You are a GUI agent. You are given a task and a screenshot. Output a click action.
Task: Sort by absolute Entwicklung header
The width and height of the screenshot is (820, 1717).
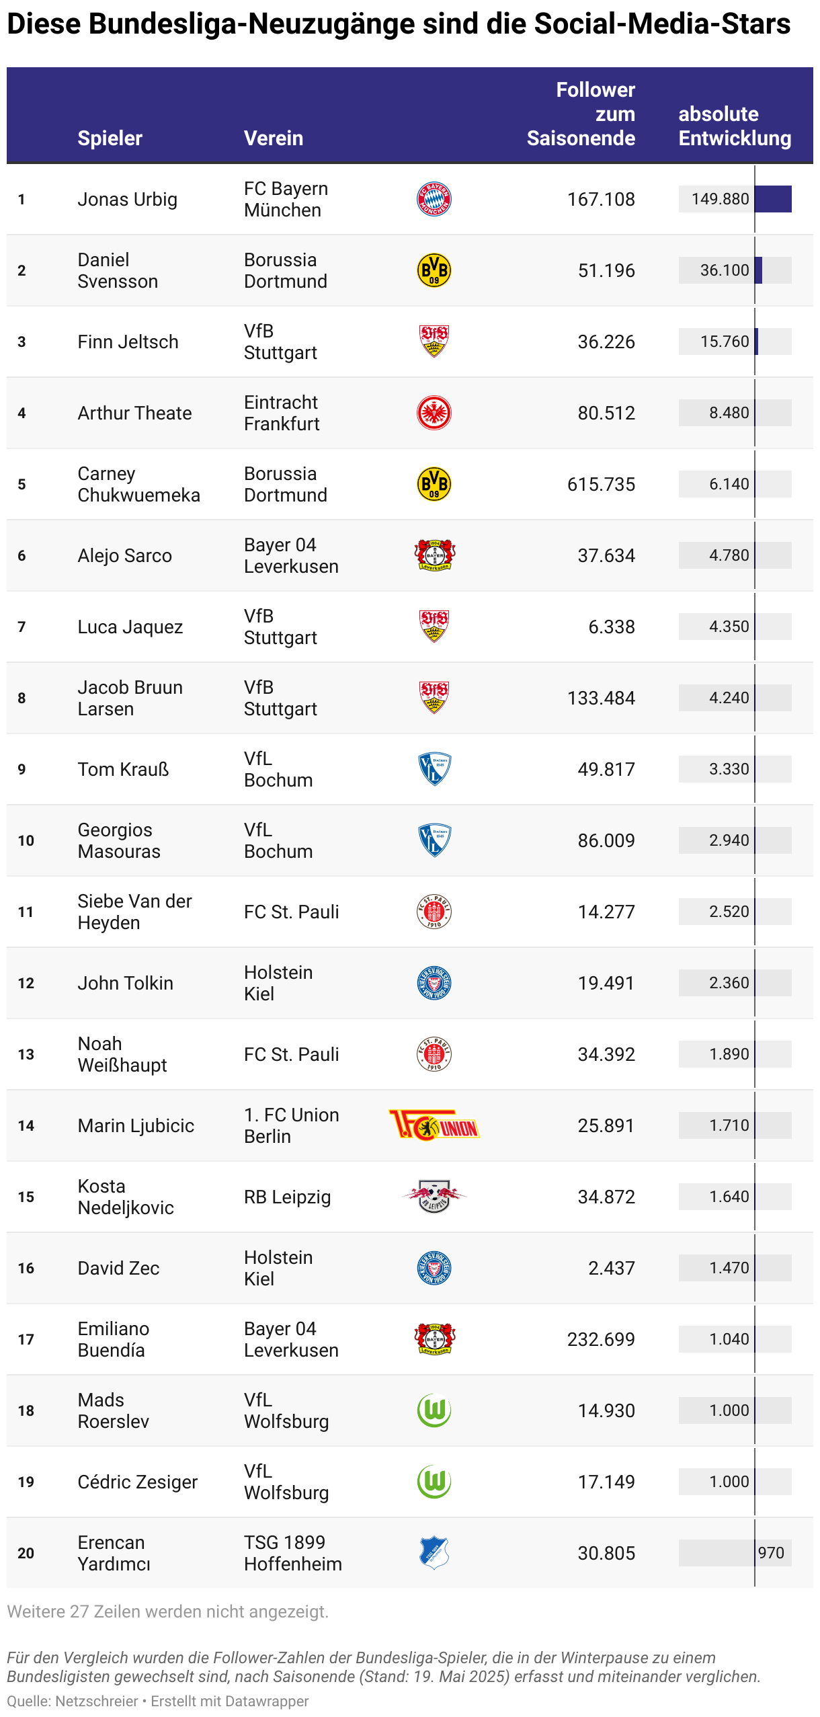click(x=735, y=126)
